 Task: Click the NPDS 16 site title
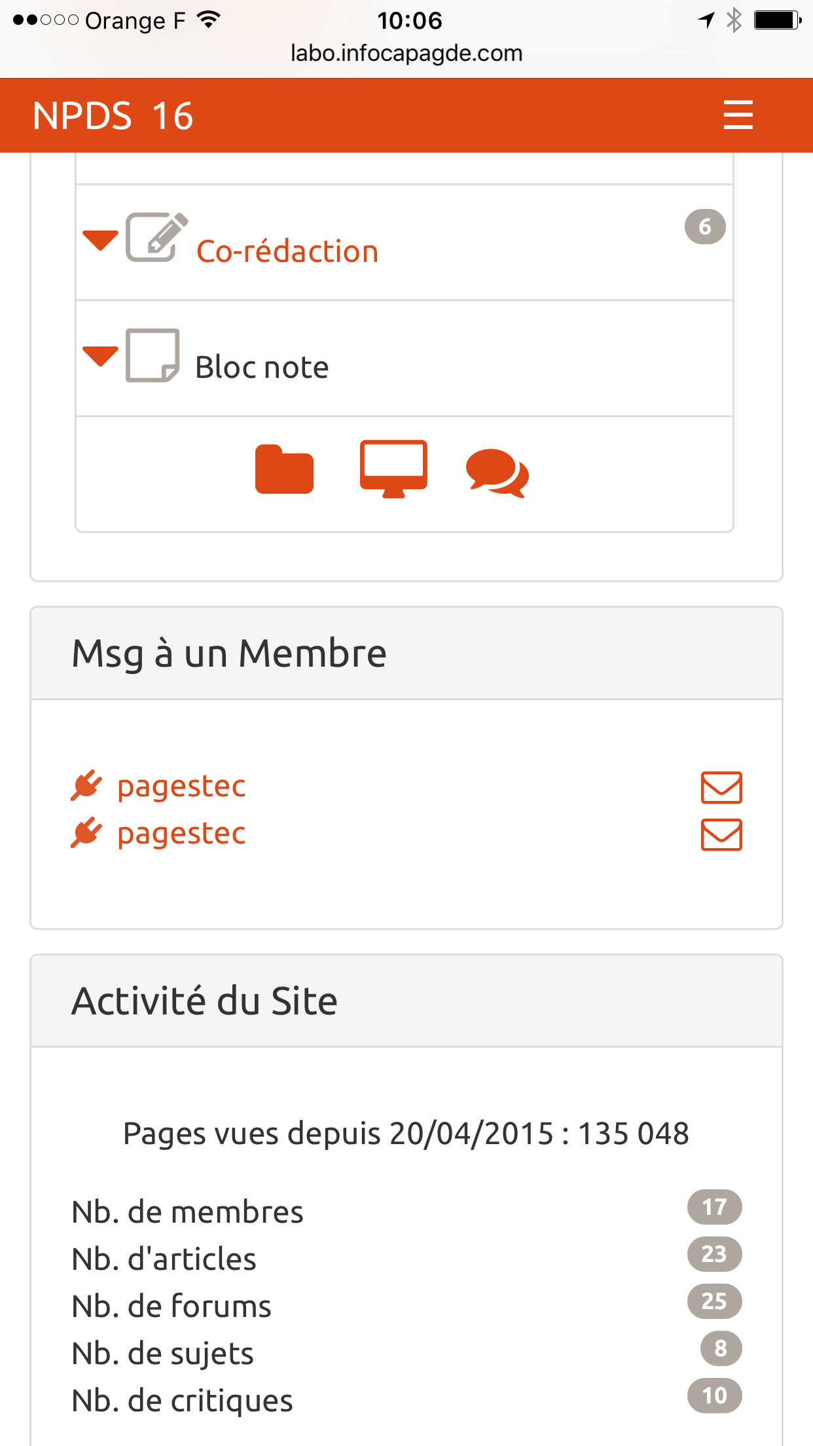tap(113, 116)
